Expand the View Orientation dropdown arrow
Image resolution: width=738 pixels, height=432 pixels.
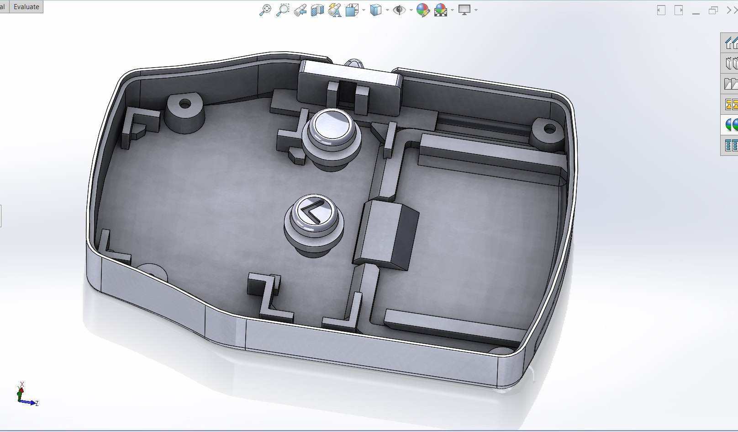(x=364, y=10)
